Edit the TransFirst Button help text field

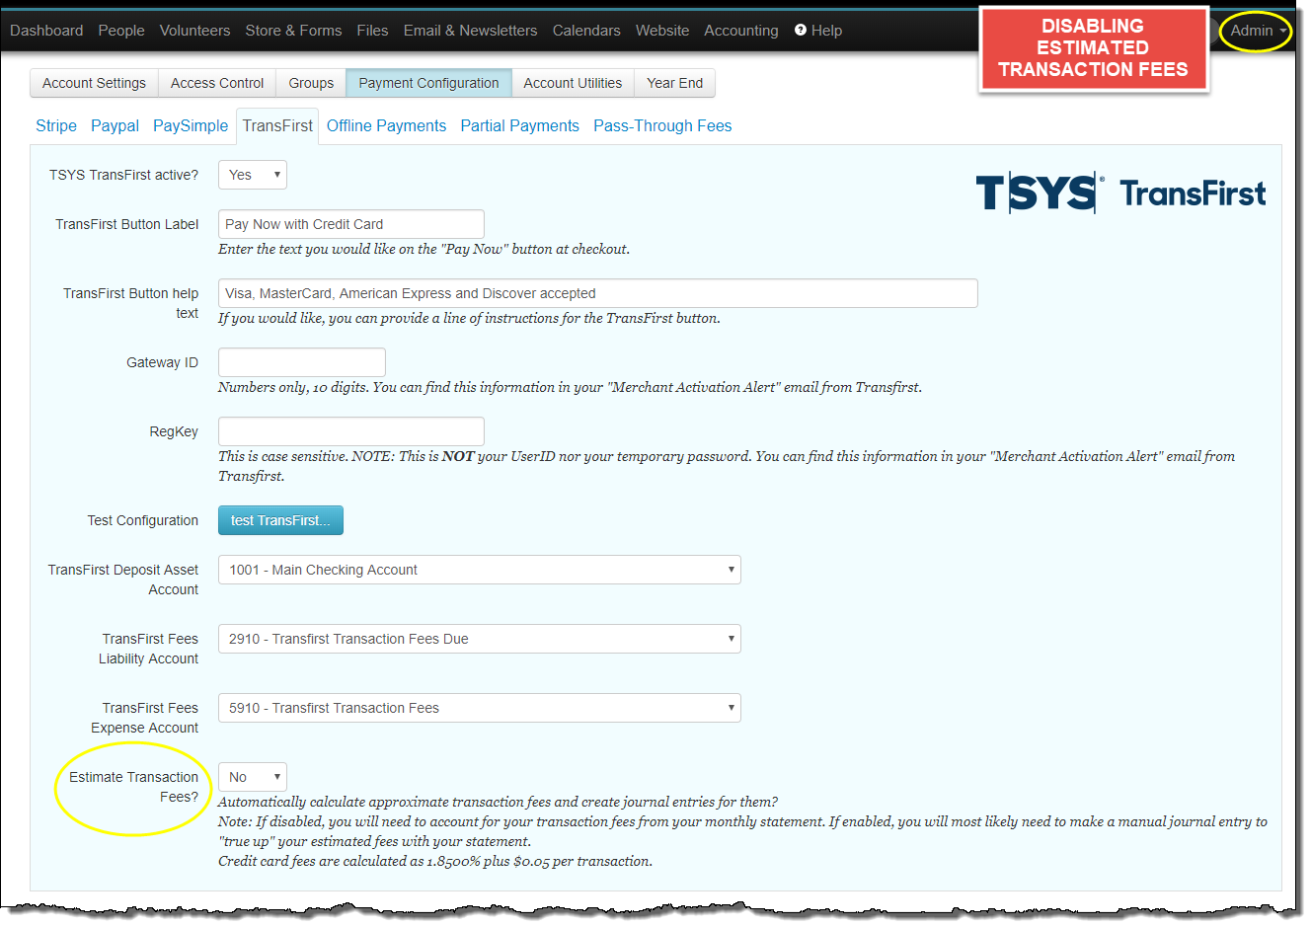click(x=598, y=293)
